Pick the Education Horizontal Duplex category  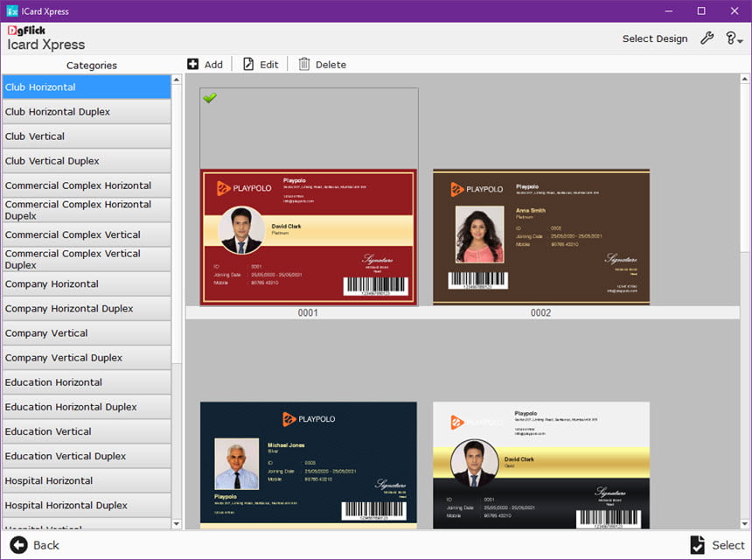87,407
